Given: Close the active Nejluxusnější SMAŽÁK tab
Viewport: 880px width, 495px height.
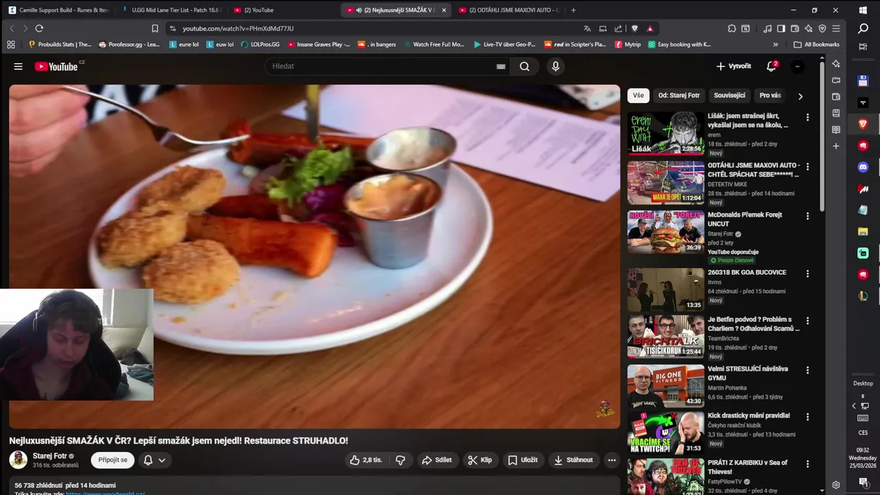Looking at the screenshot, I should coord(444,10).
